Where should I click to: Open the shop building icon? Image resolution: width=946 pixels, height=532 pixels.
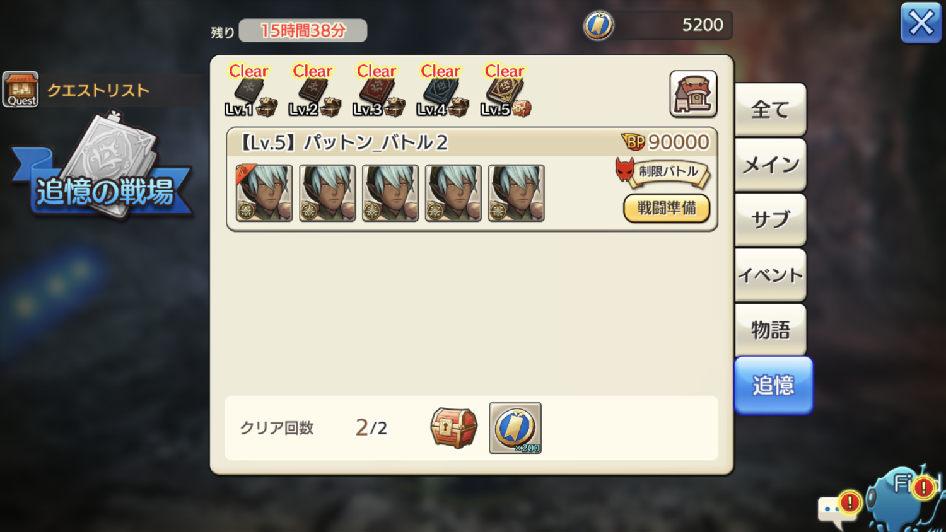693,94
